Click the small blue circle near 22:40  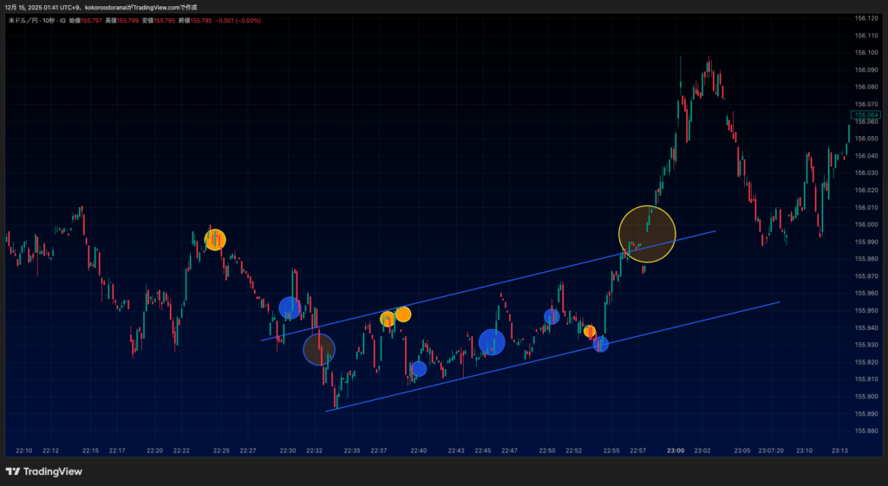point(418,369)
